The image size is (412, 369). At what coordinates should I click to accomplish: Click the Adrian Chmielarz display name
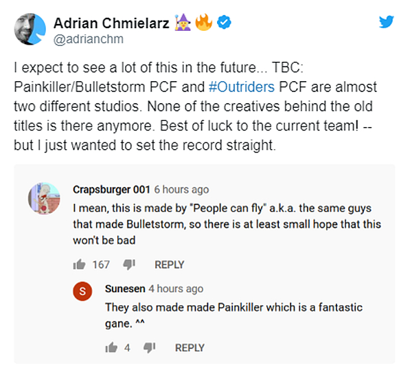[111, 23]
